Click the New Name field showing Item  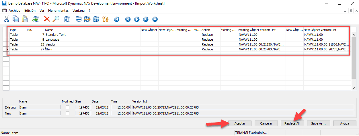pyautogui.click(x=40, y=113)
